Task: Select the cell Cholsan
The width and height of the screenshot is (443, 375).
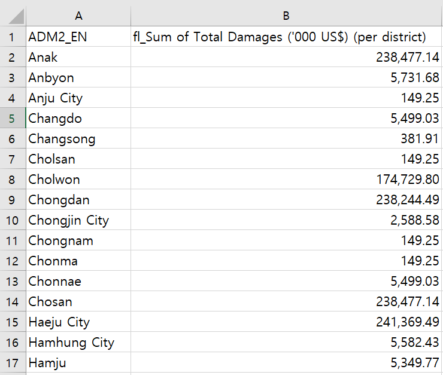Action: point(78,159)
